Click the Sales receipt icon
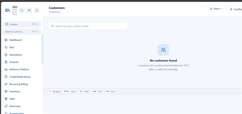This screenshot has width=242, height=114. point(6,99)
